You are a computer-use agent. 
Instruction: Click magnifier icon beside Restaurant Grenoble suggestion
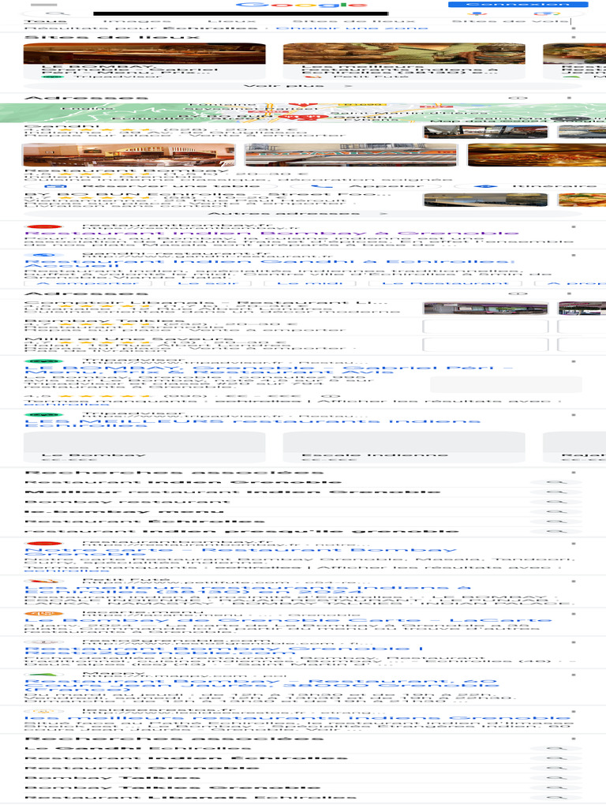[x=556, y=769]
